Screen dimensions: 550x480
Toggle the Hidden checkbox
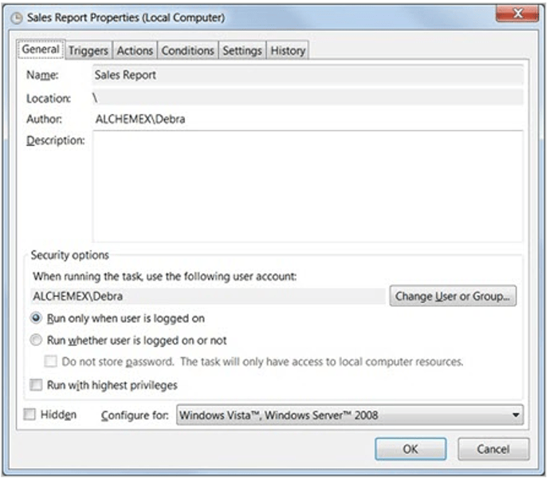point(30,415)
